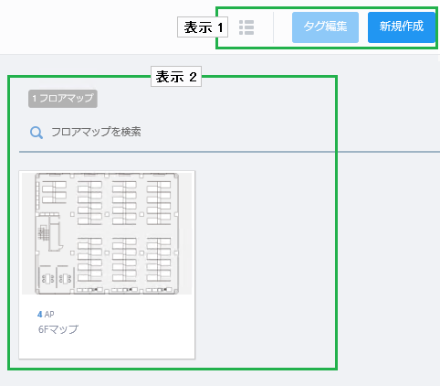Click the 新規作成 create new button
This screenshot has height=386, width=440.
tap(402, 27)
